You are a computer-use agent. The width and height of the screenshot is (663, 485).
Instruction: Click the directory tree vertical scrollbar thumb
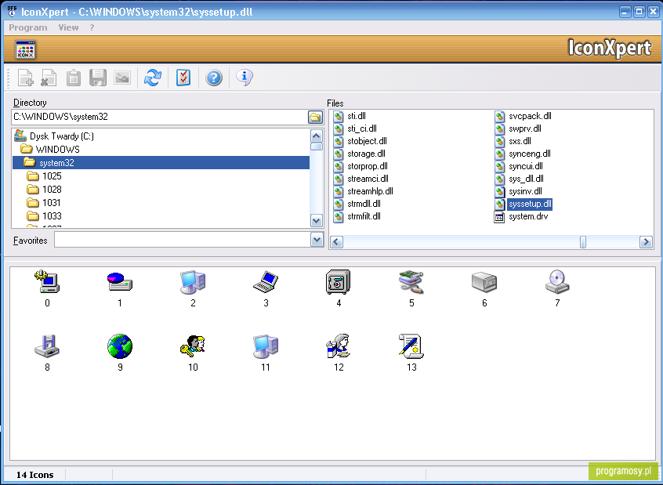[317, 147]
